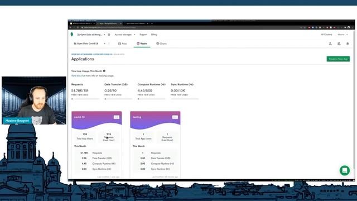Expand the Access Manager dropdown
The width and height of the screenshot is (357, 201).
coord(125,35)
